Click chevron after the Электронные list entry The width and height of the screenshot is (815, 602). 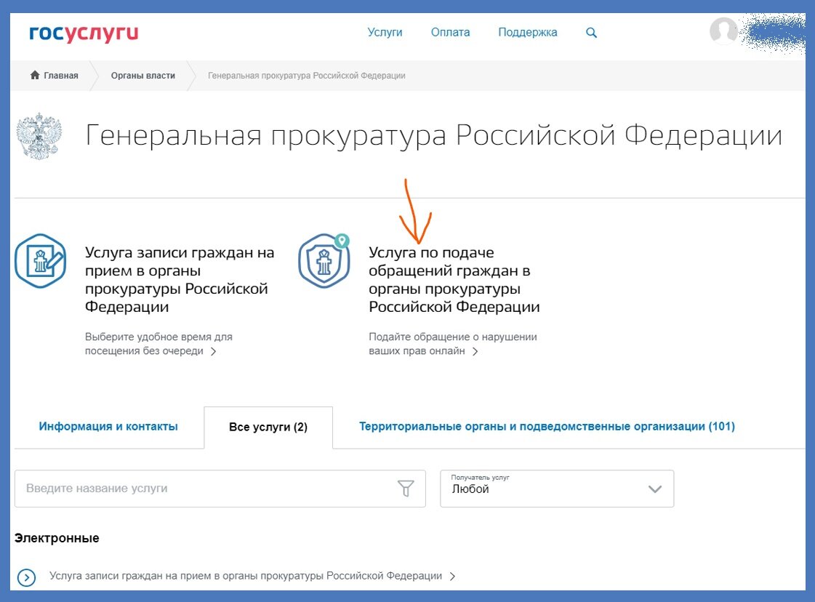tap(452, 576)
